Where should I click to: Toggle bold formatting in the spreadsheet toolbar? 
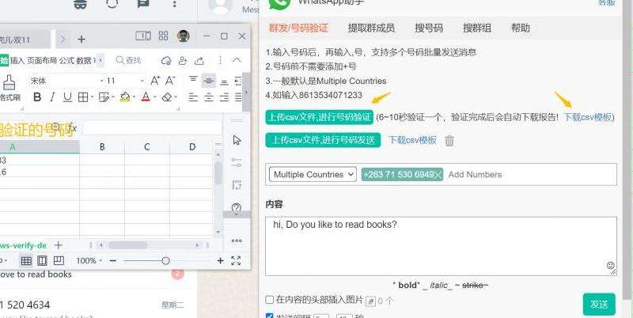37,97
